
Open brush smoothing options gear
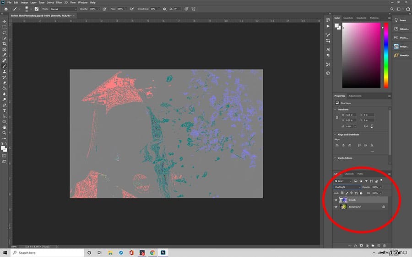pyautogui.click(x=164, y=9)
